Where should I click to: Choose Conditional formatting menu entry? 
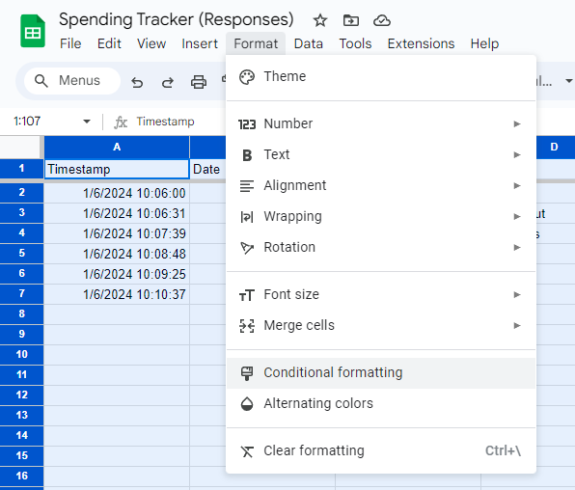381,373
